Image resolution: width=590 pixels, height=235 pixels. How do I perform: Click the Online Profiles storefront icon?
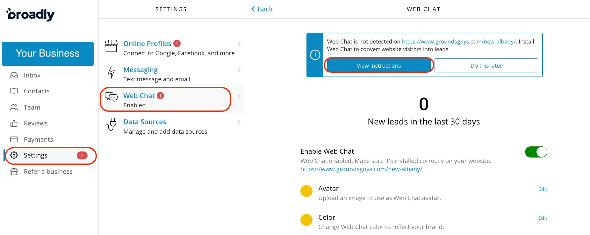[x=111, y=46]
